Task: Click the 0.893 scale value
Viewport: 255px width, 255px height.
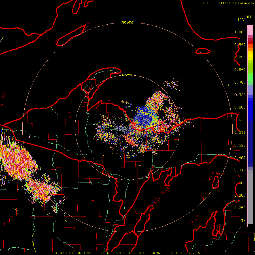Action: point(240,57)
